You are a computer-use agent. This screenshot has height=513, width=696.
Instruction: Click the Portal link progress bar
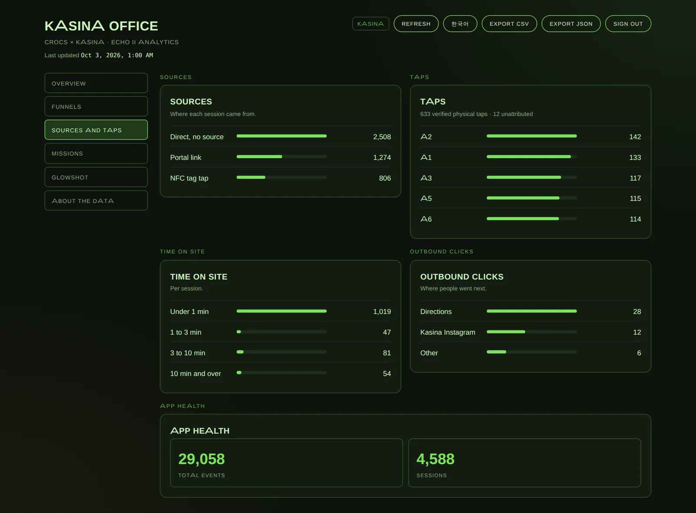tap(281, 157)
